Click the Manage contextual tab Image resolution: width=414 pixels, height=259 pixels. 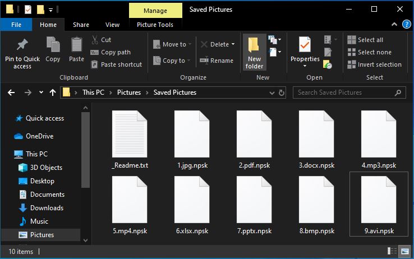coord(155,11)
